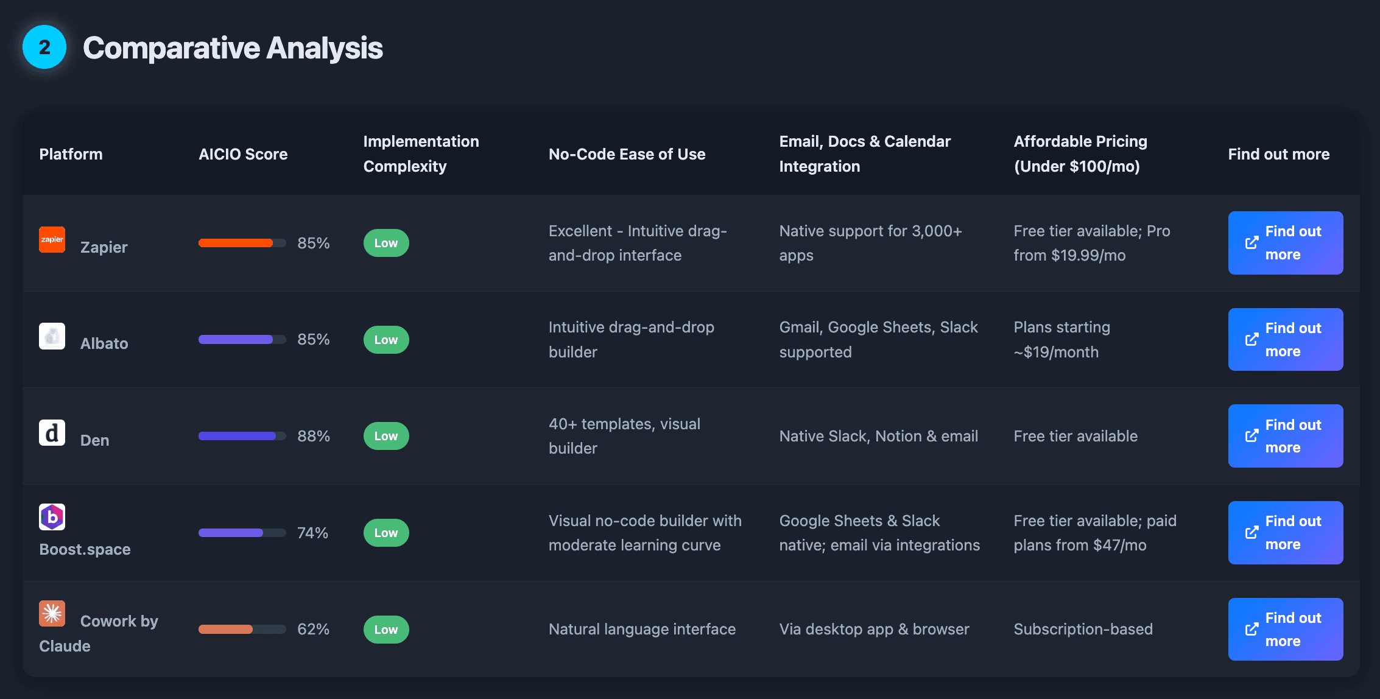Click Find out more for Boost.space
1380x699 pixels.
point(1286,532)
